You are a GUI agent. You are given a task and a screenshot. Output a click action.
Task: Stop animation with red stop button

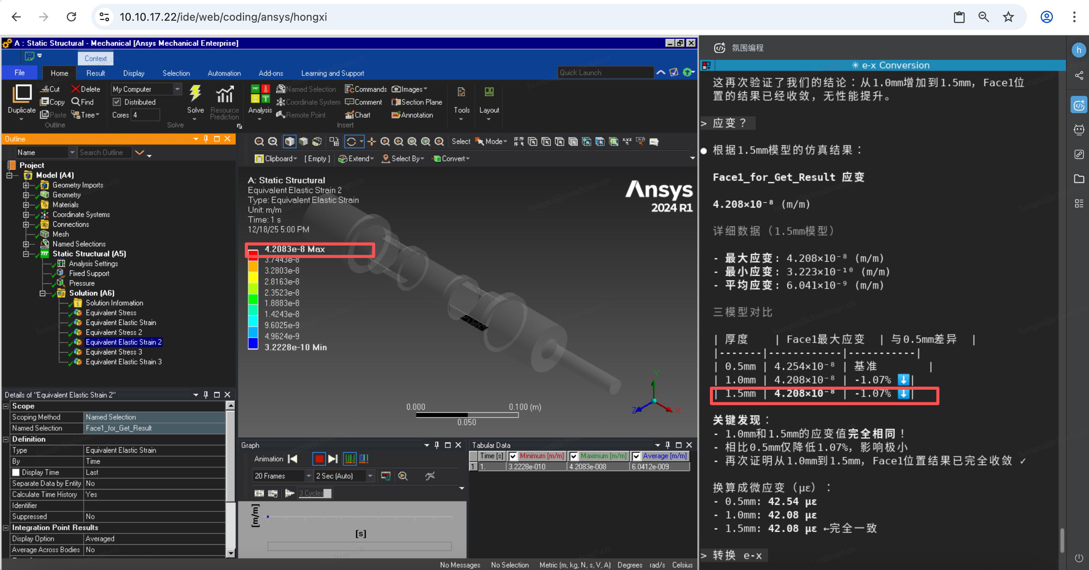point(319,458)
